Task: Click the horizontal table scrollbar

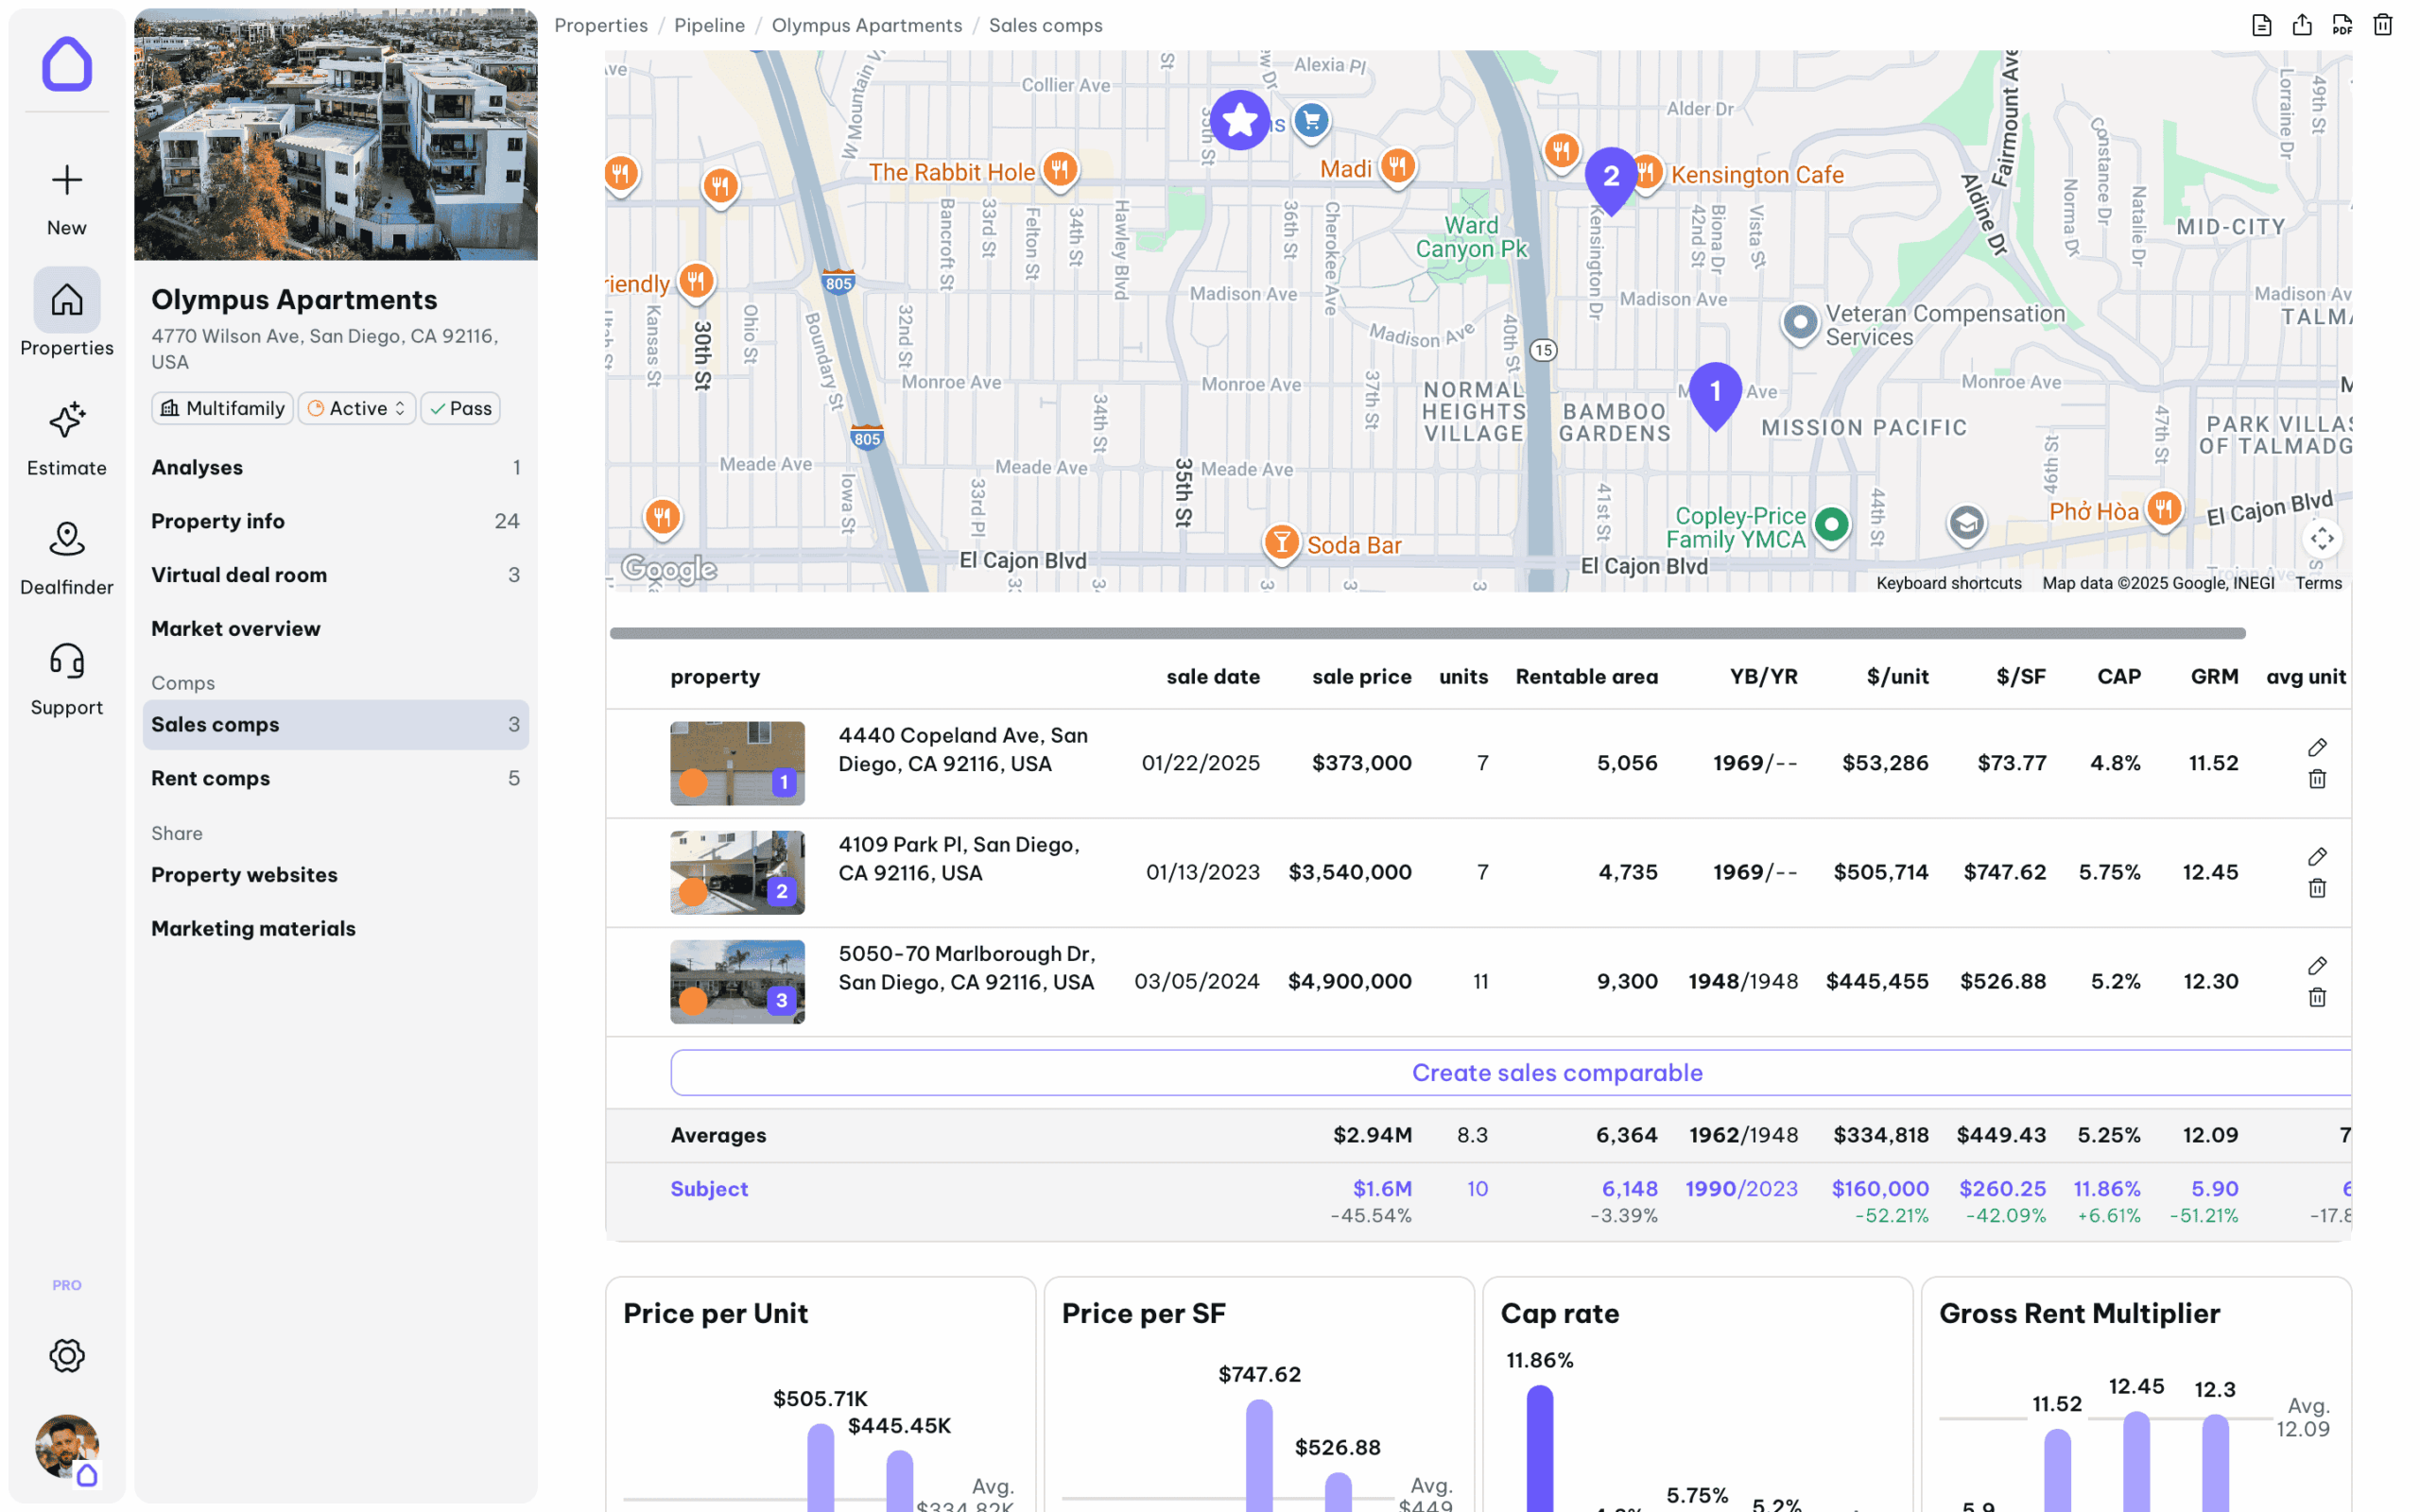Action: (1427, 633)
